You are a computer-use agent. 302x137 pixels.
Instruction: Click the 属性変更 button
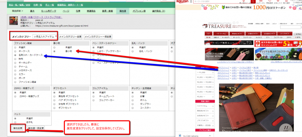point(18,128)
